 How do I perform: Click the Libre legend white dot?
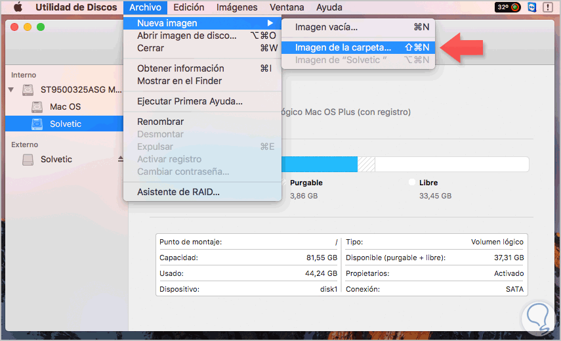(x=412, y=182)
